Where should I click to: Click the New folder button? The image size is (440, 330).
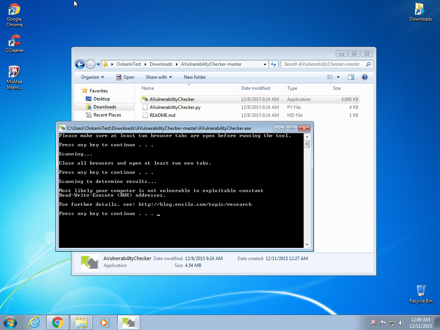[195, 77]
